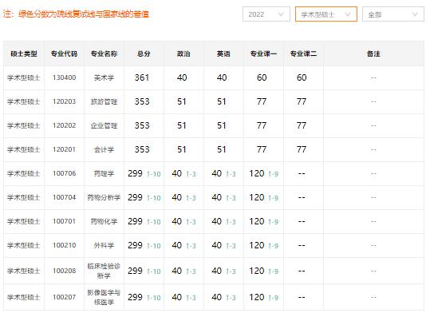
Task: Select the 旅游管理 major name
Action: [x=104, y=102]
